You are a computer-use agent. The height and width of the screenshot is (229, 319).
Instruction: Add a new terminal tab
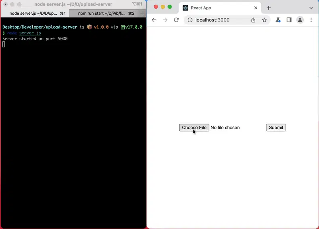(142, 14)
